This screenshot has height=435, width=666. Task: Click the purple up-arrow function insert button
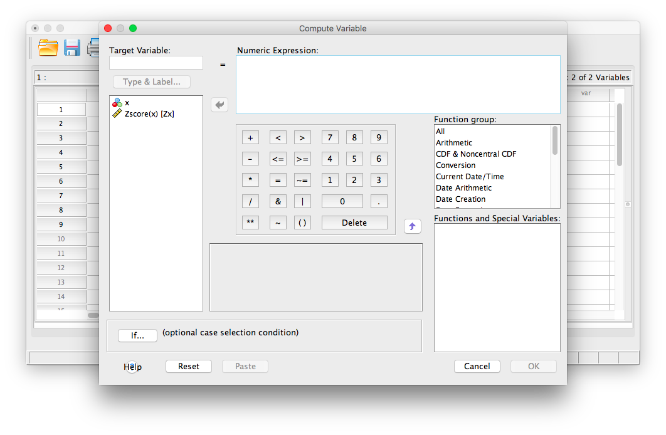412,226
